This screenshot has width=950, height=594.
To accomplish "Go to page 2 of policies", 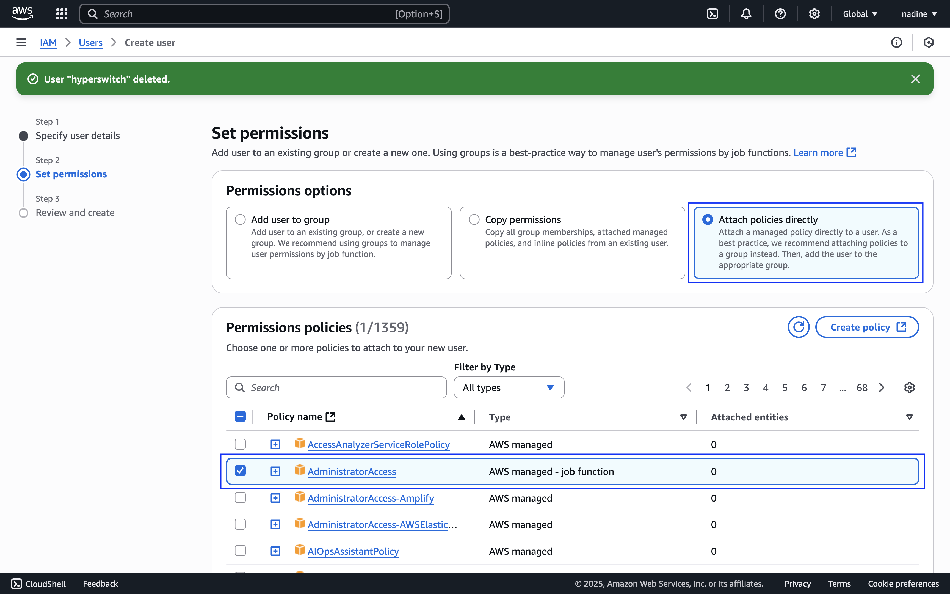I will pyautogui.click(x=727, y=388).
